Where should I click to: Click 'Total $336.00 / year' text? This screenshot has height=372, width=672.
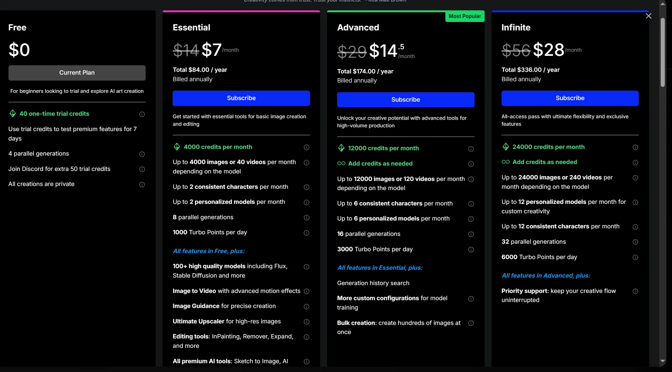pyautogui.click(x=530, y=70)
